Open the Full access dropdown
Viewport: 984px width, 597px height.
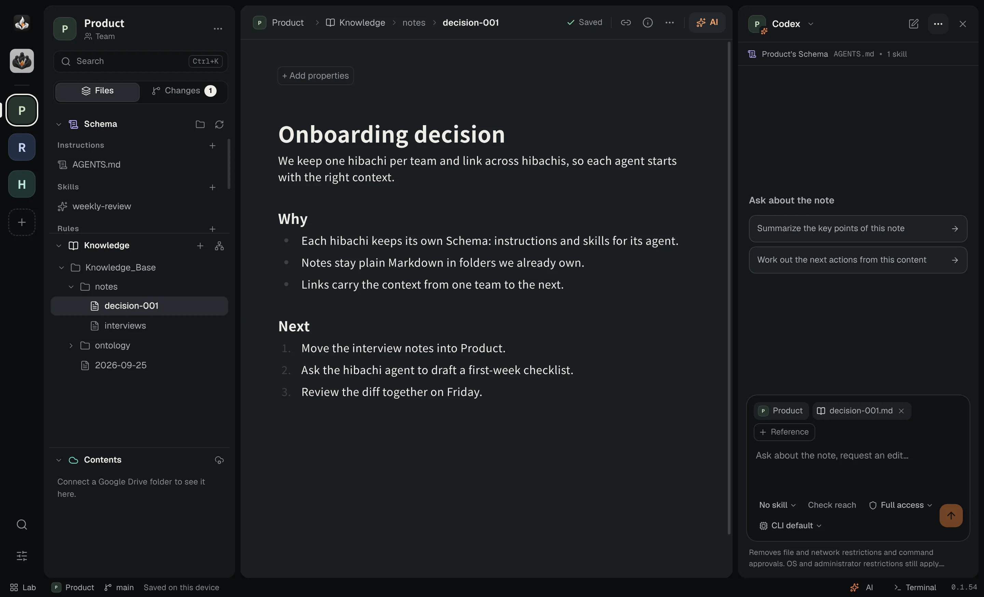901,505
